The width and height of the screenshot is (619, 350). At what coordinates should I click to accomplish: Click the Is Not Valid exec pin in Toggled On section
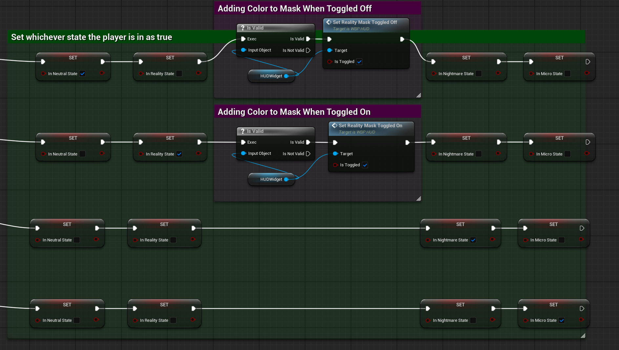pyautogui.click(x=308, y=153)
